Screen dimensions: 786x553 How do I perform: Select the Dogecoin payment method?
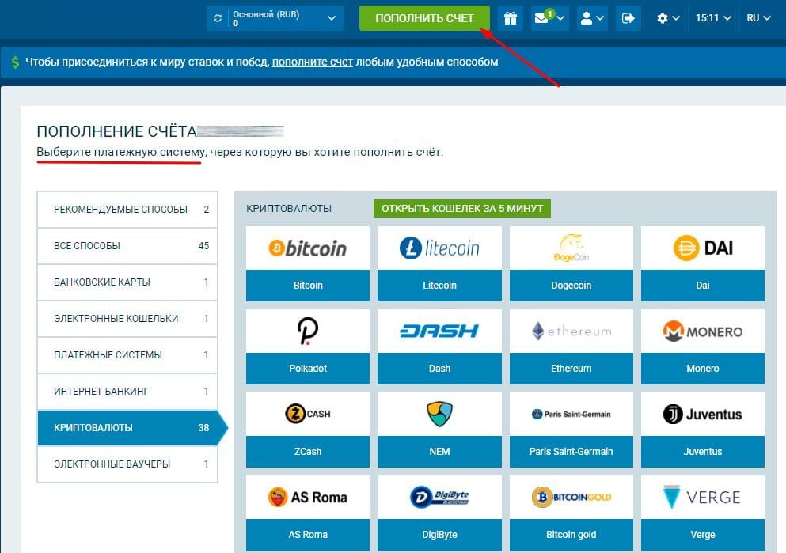[571, 263]
